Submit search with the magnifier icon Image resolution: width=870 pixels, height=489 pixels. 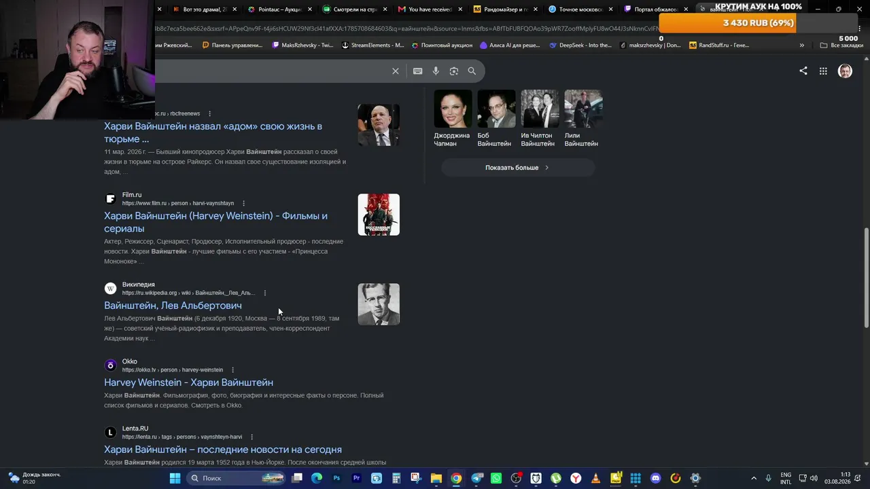tap(472, 71)
